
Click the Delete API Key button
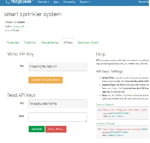click(56, 129)
